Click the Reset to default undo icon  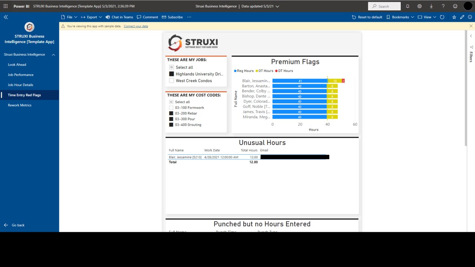tap(354, 17)
